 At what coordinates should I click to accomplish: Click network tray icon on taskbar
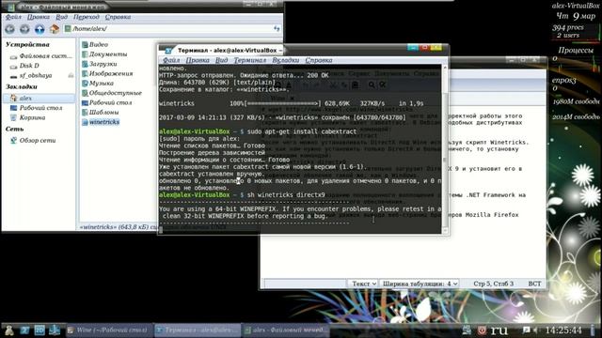pos(467,330)
